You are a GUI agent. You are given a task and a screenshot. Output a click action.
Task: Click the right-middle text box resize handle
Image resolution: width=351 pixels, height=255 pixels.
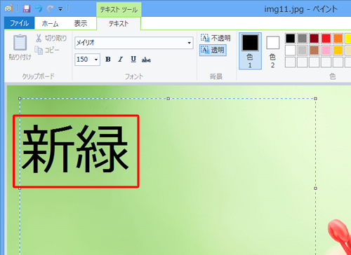[x=315, y=188]
